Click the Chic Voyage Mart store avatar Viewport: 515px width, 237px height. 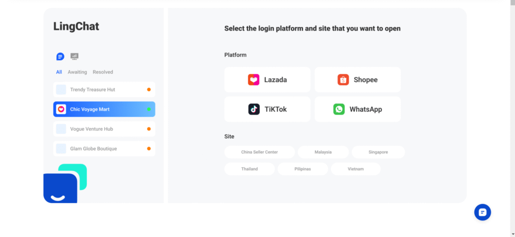point(61,109)
